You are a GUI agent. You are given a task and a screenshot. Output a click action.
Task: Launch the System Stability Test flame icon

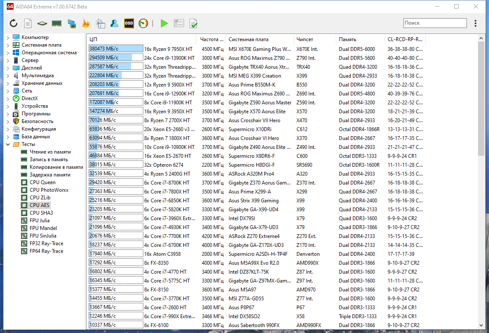[86, 23]
